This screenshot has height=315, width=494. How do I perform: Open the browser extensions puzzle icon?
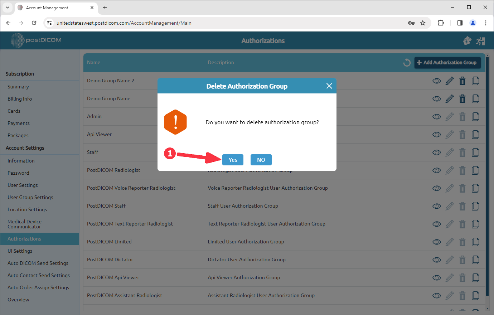coord(441,23)
